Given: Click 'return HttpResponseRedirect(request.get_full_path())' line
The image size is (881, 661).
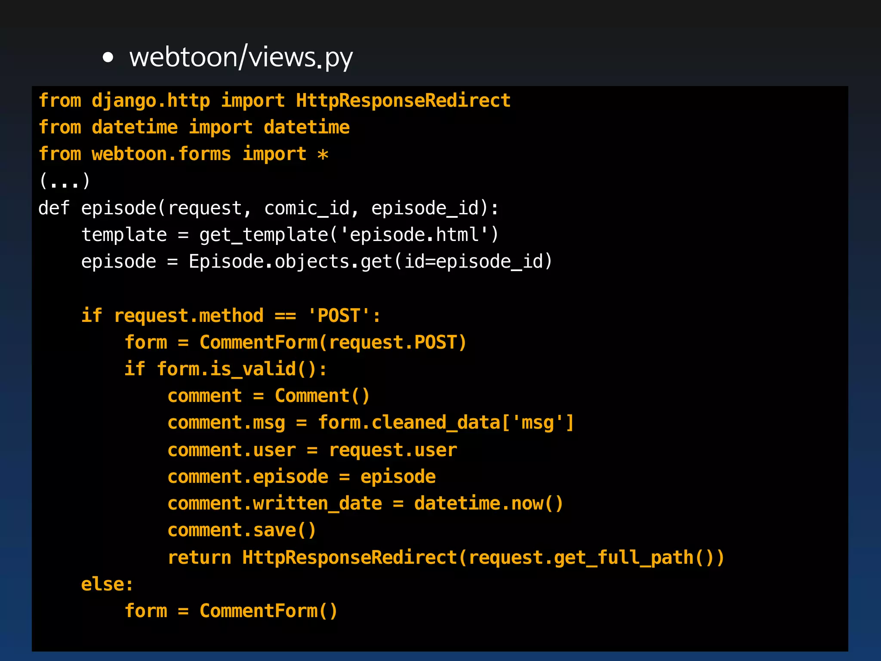Looking at the screenshot, I should click(446, 558).
